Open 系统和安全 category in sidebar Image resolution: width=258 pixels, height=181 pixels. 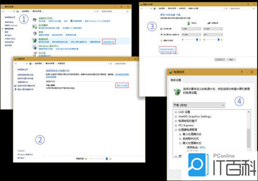coord(9,22)
